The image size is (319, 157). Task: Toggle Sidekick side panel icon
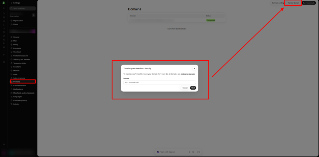pos(198,152)
